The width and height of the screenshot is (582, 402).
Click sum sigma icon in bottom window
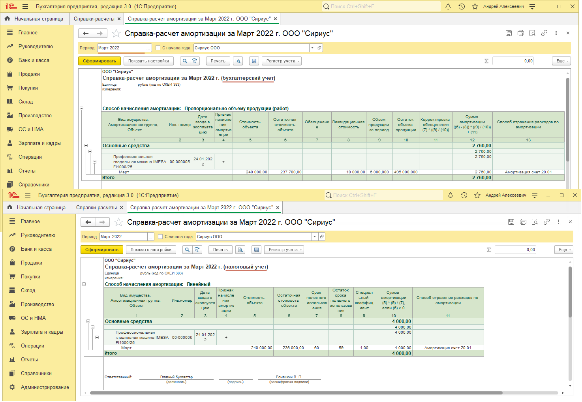(489, 250)
